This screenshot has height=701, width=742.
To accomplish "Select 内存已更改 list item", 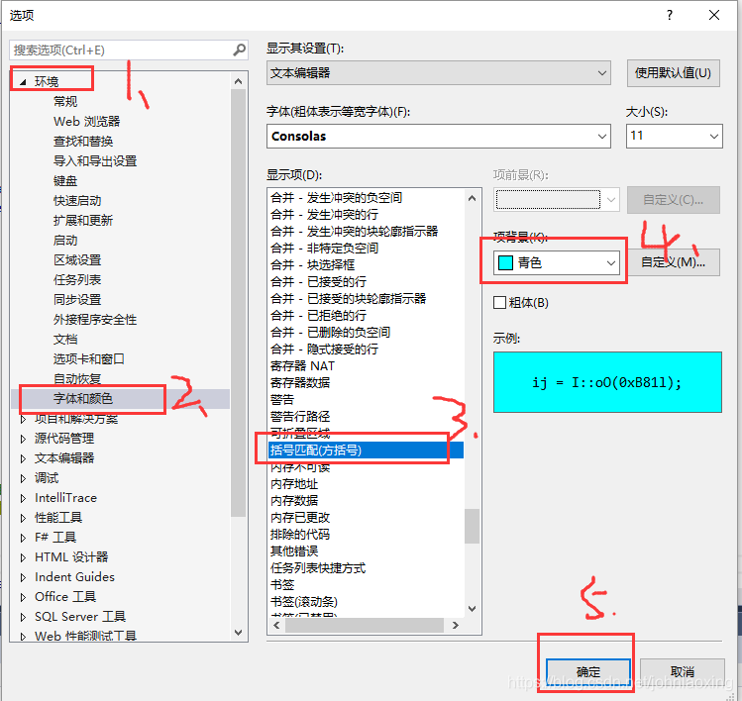I will (x=300, y=518).
